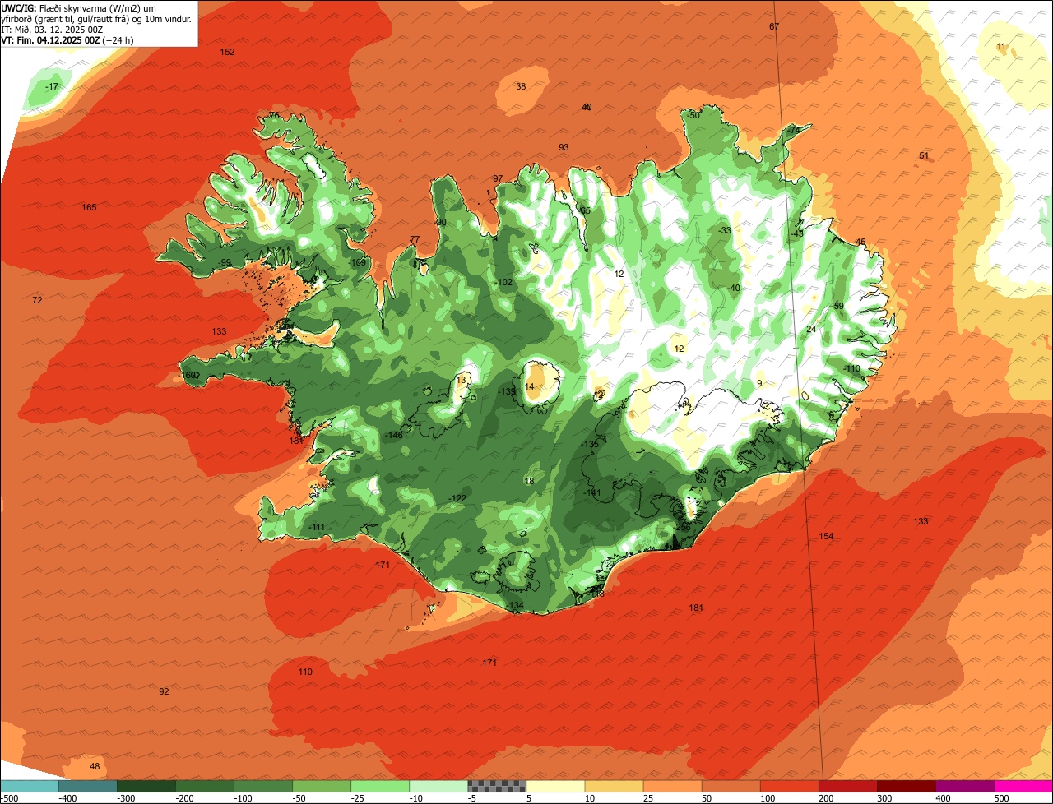
Task: Click the map value -146
Action: 395,435
